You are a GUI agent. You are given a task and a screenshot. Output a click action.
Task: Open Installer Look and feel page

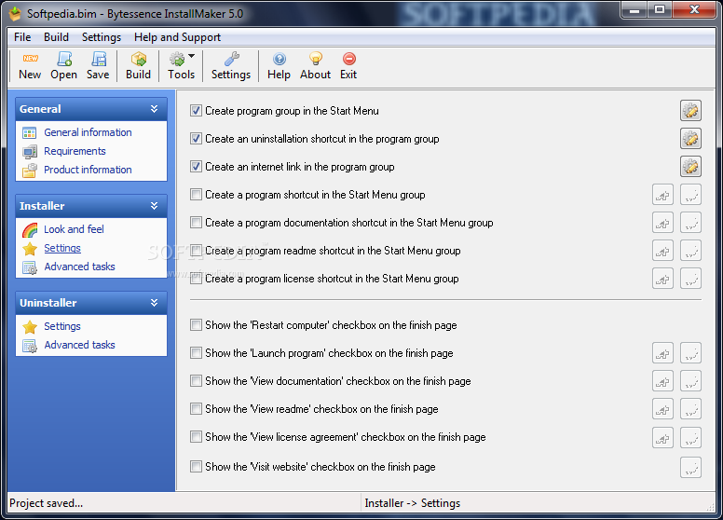pyautogui.click(x=74, y=229)
